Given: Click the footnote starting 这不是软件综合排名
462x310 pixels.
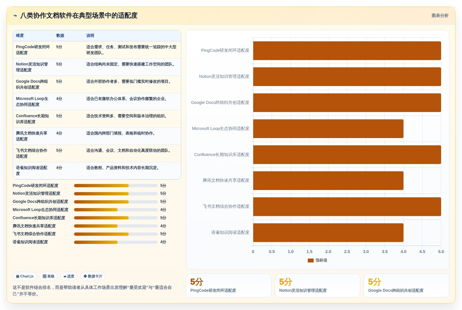Looking at the screenshot, I should [x=92, y=291].
